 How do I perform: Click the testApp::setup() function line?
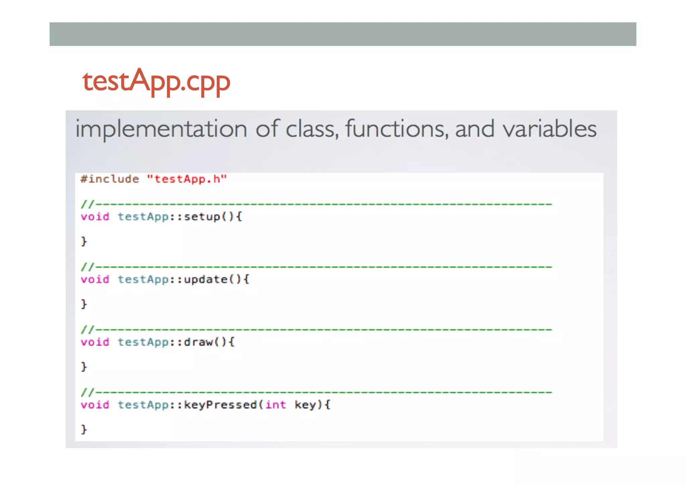161,217
